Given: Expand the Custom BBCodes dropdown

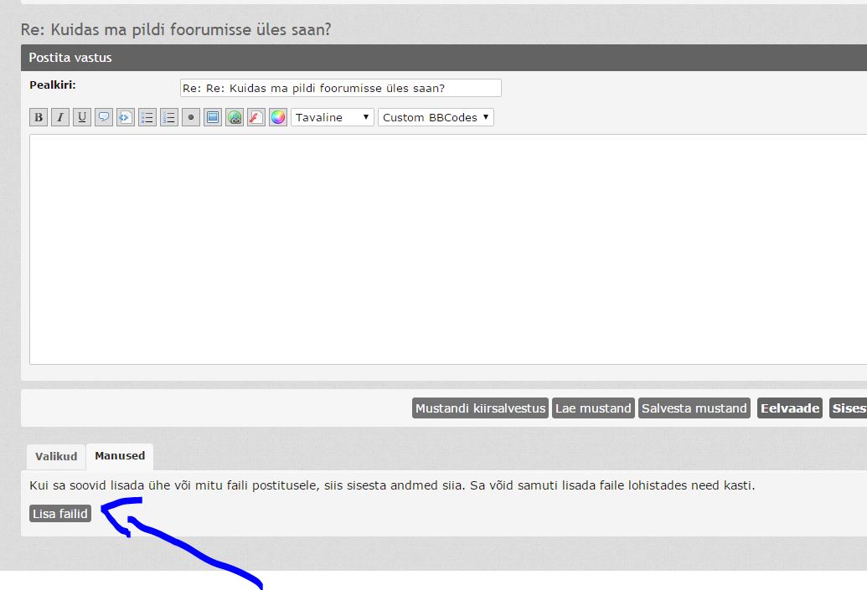Looking at the screenshot, I should click(436, 117).
